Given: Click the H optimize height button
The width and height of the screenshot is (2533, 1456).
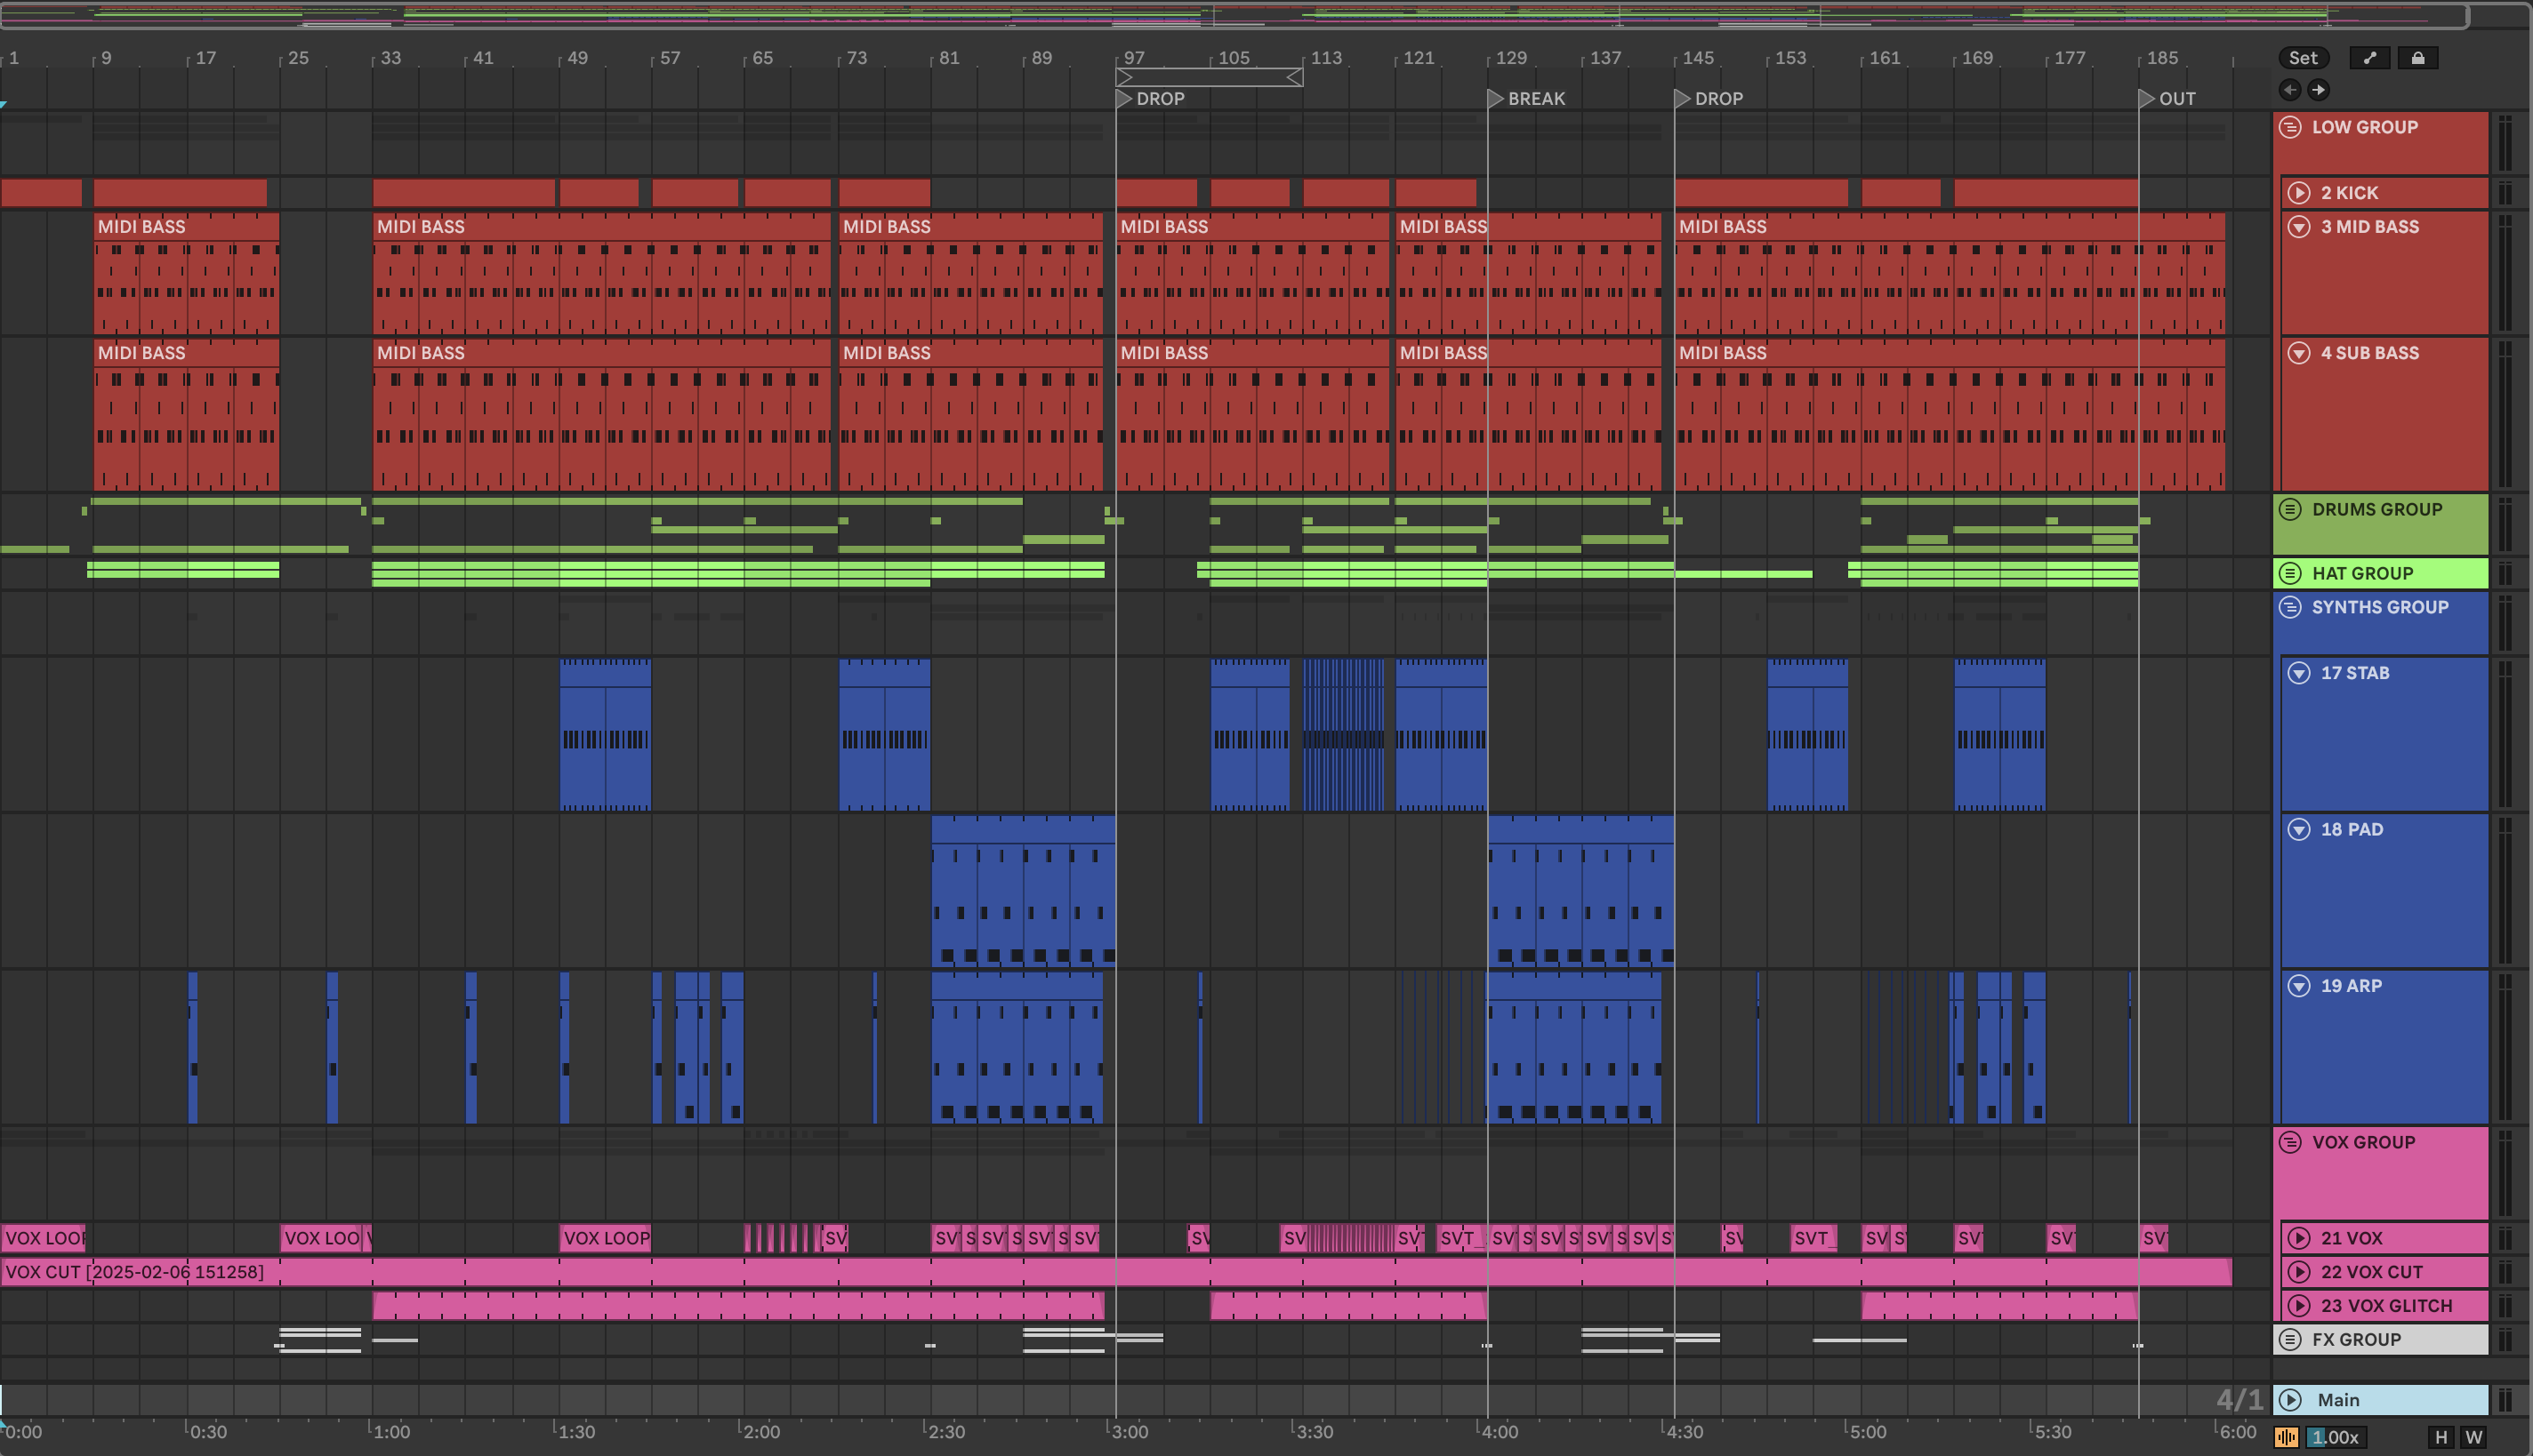Looking at the screenshot, I should point(2441,1437).
